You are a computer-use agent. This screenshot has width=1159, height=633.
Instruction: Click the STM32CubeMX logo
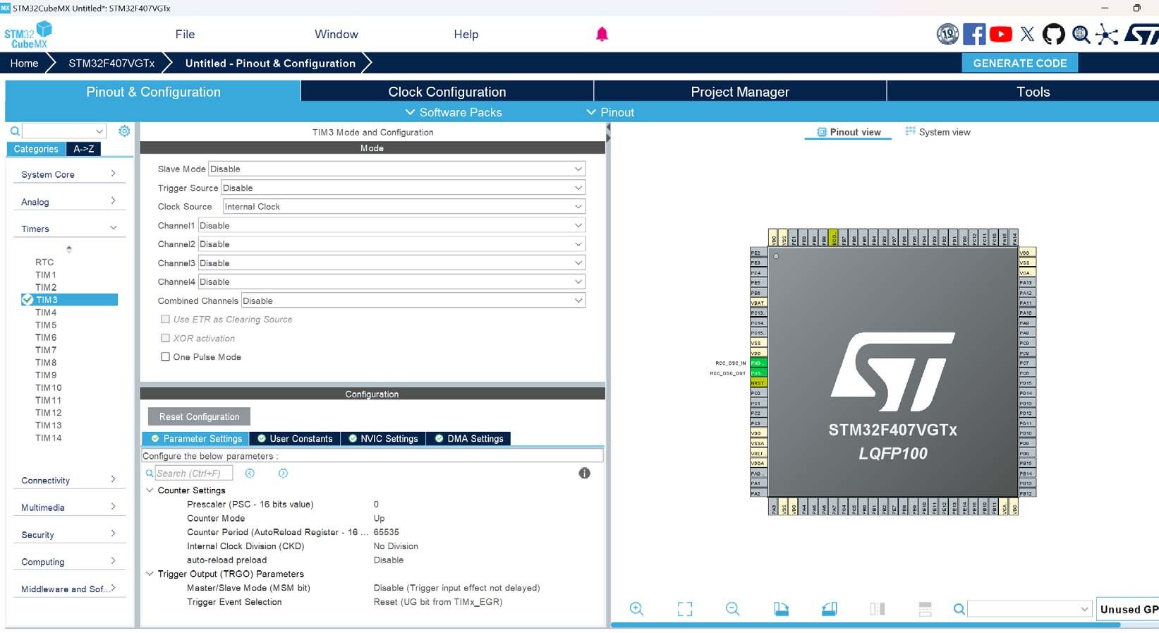pyautogui.click(x=28, y=35)
